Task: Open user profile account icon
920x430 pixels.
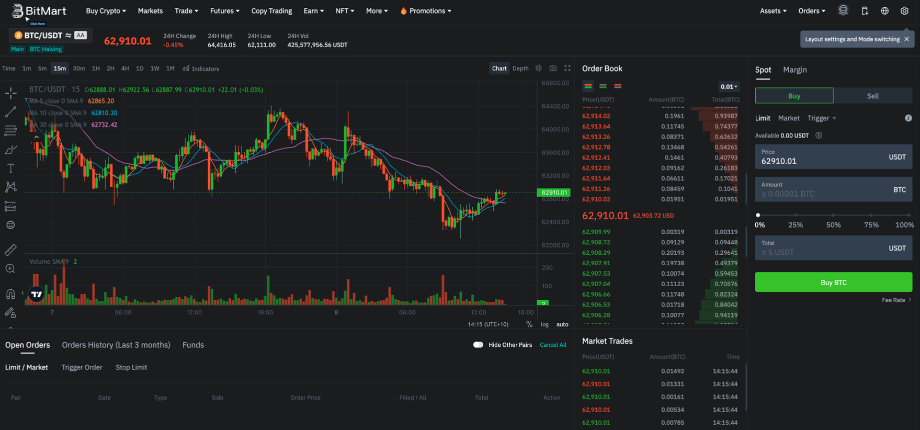Action: 843,10
